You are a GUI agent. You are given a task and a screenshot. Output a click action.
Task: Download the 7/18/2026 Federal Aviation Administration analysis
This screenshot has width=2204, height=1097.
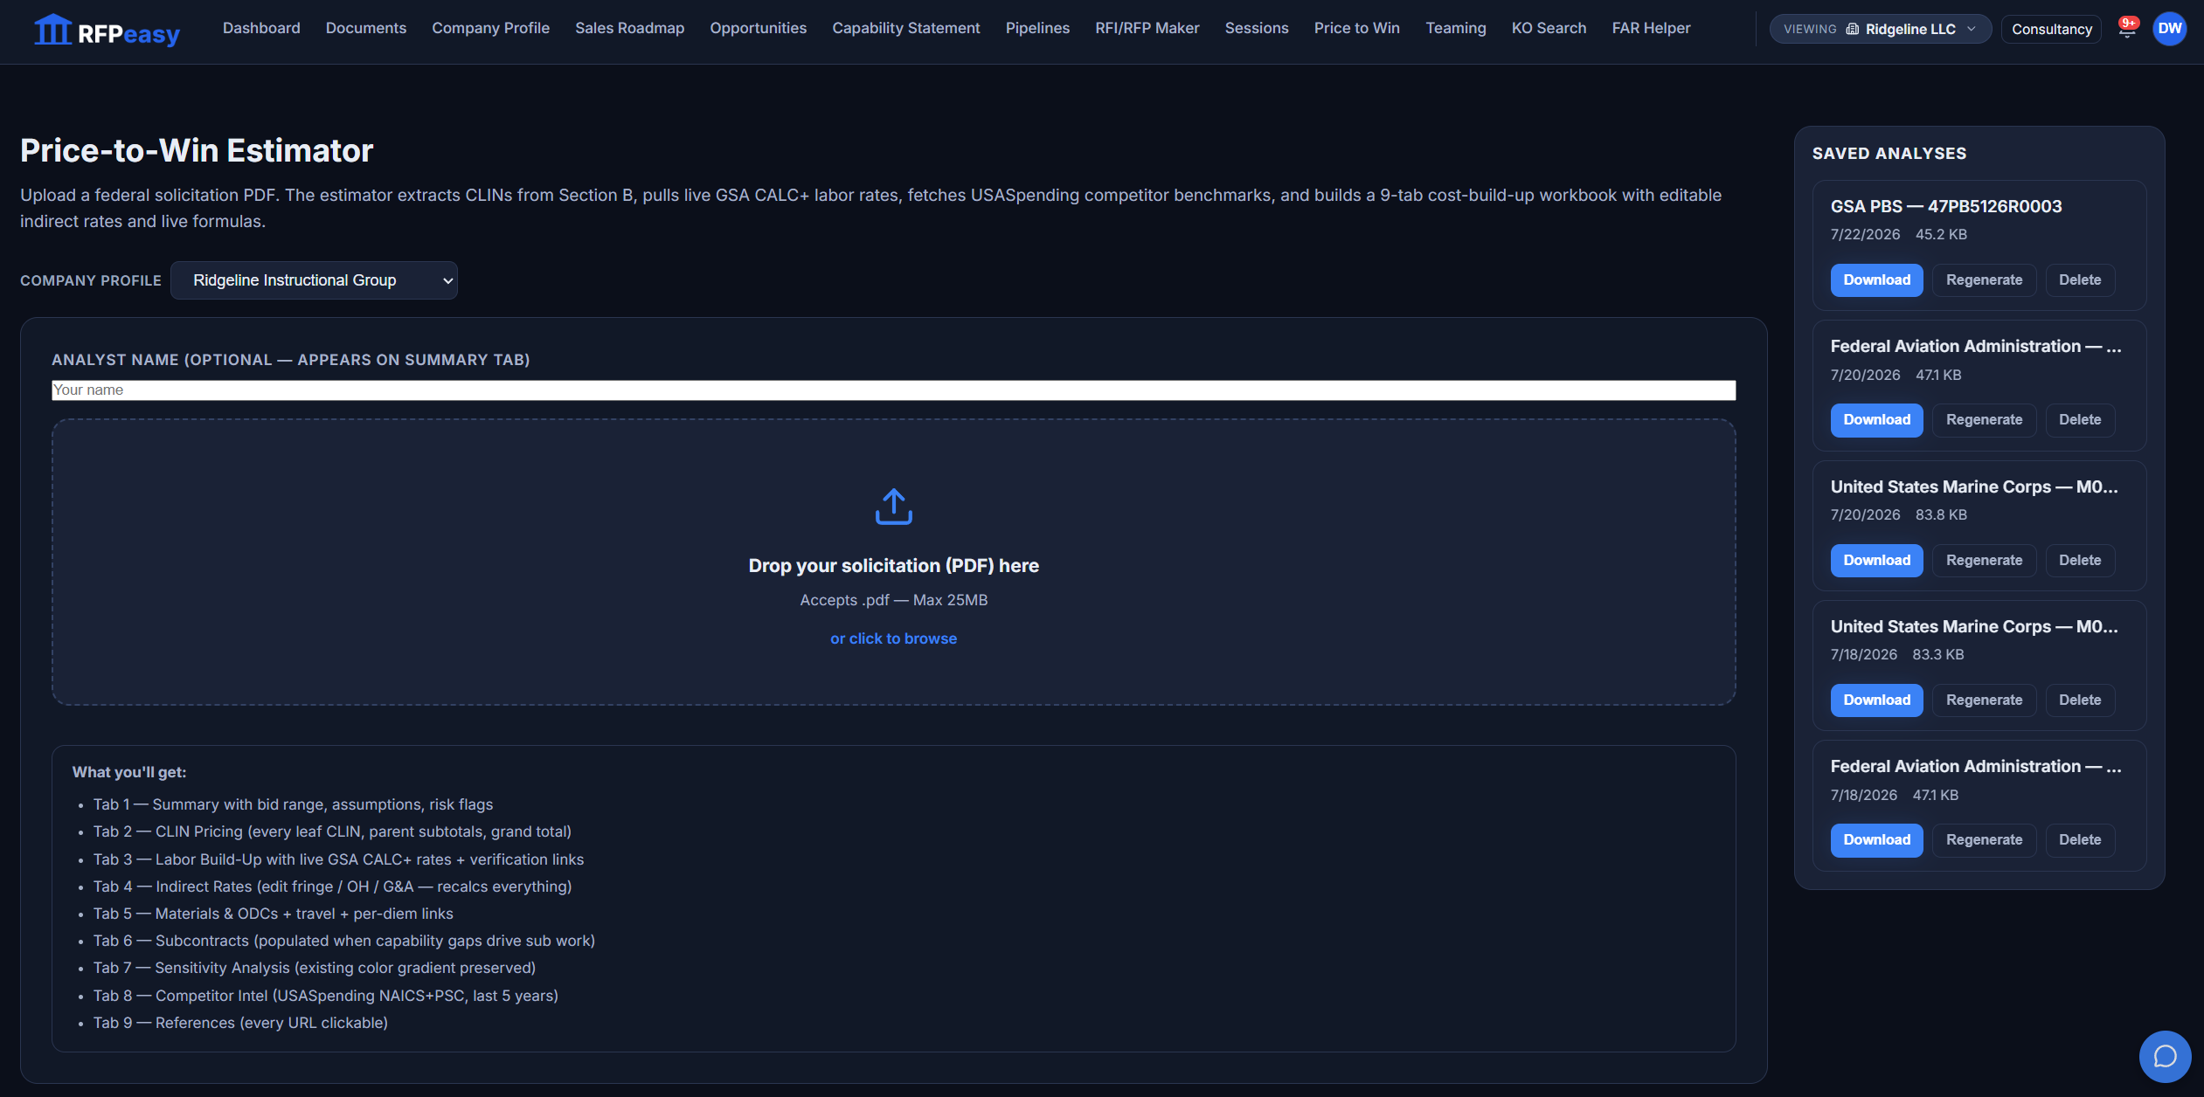(x=1876, y=840)
